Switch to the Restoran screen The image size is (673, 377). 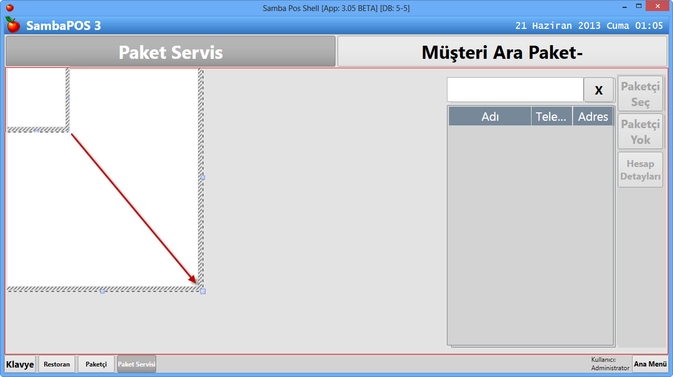56,363
